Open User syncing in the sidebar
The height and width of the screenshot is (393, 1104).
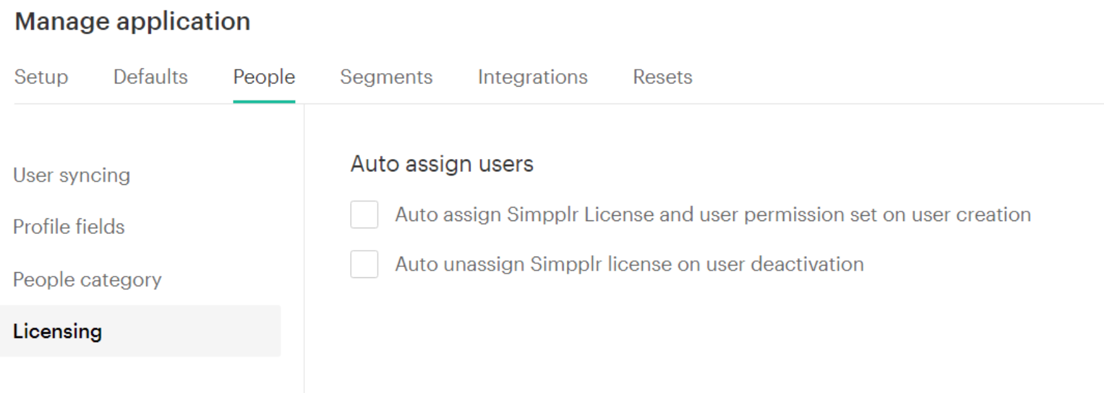pos(72,175)
